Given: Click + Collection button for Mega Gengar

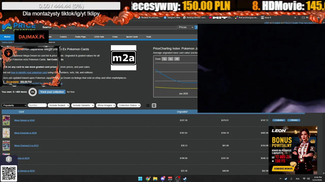Looking at the screenshot, I should tap(279, 120).
